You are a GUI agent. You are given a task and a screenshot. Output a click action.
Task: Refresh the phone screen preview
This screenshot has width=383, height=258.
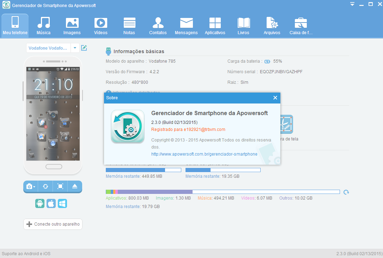pos(45,187)
